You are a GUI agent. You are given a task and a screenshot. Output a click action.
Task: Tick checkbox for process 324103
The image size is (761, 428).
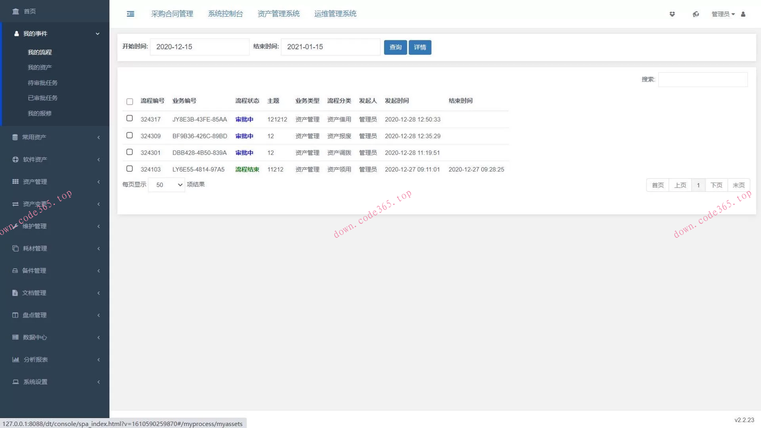(x=130, y=168)
